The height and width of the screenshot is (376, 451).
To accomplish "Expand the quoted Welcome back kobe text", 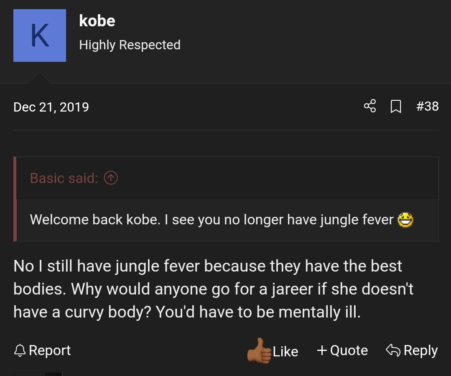I will 211,220.
